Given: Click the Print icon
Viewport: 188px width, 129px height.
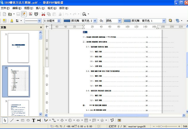Looking at the screenshot, I should tap(36, 14).
